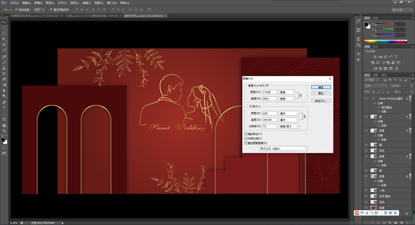Switch to the 通道 channels tab

pyautogui.click(x=375, y=75)
